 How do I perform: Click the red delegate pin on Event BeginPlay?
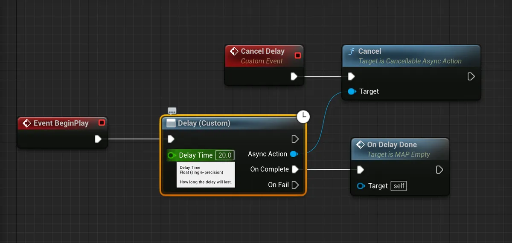point(102,123)
